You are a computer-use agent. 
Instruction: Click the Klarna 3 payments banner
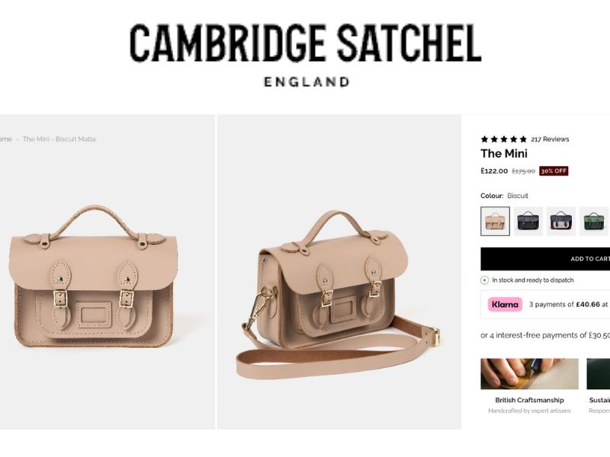545,304
